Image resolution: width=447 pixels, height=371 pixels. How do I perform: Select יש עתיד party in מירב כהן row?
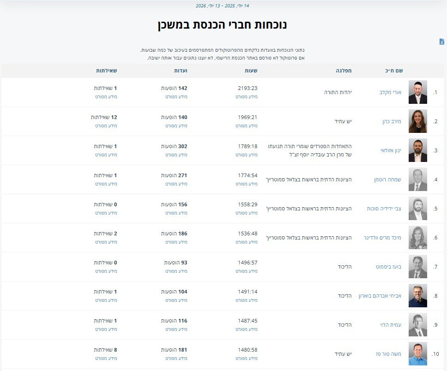343,121
